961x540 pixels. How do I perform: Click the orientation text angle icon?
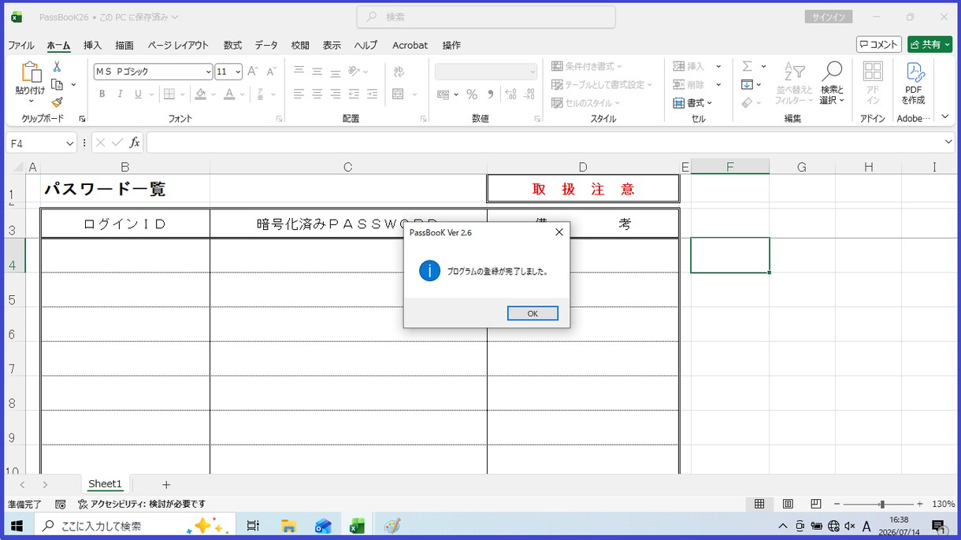coord(354,72)
